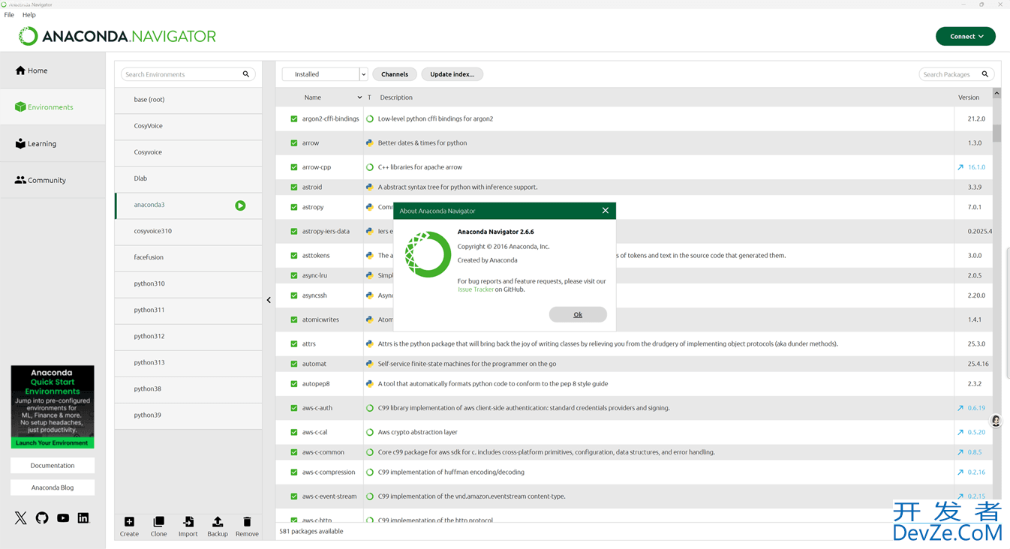Toggle the astroid package checkbox

click(x=294, y=187)
